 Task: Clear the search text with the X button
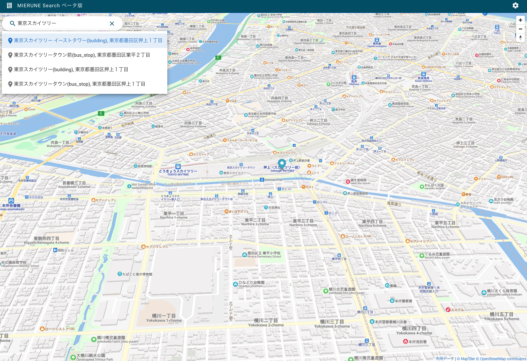112,24
